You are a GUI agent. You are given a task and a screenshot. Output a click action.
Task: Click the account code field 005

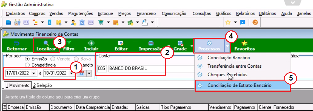pos(102,69)
